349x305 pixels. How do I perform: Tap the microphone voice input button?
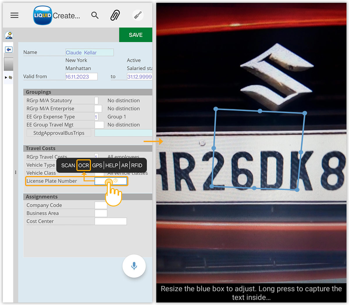click(134, 266)
